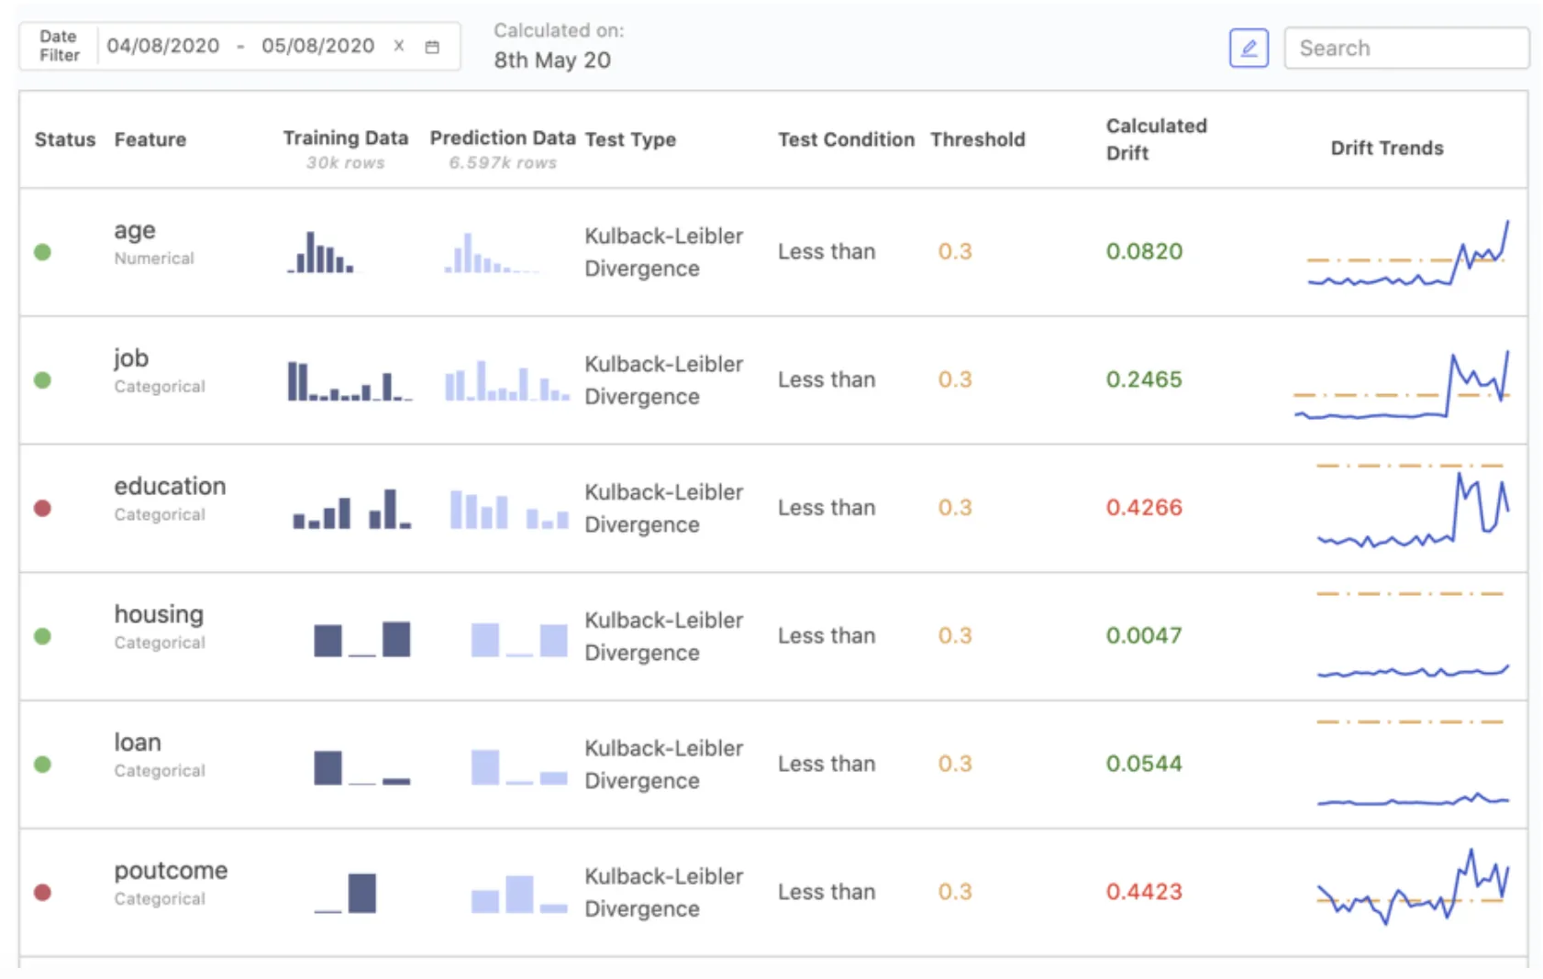Click the end date 05/08/2020

pos(317,46)
